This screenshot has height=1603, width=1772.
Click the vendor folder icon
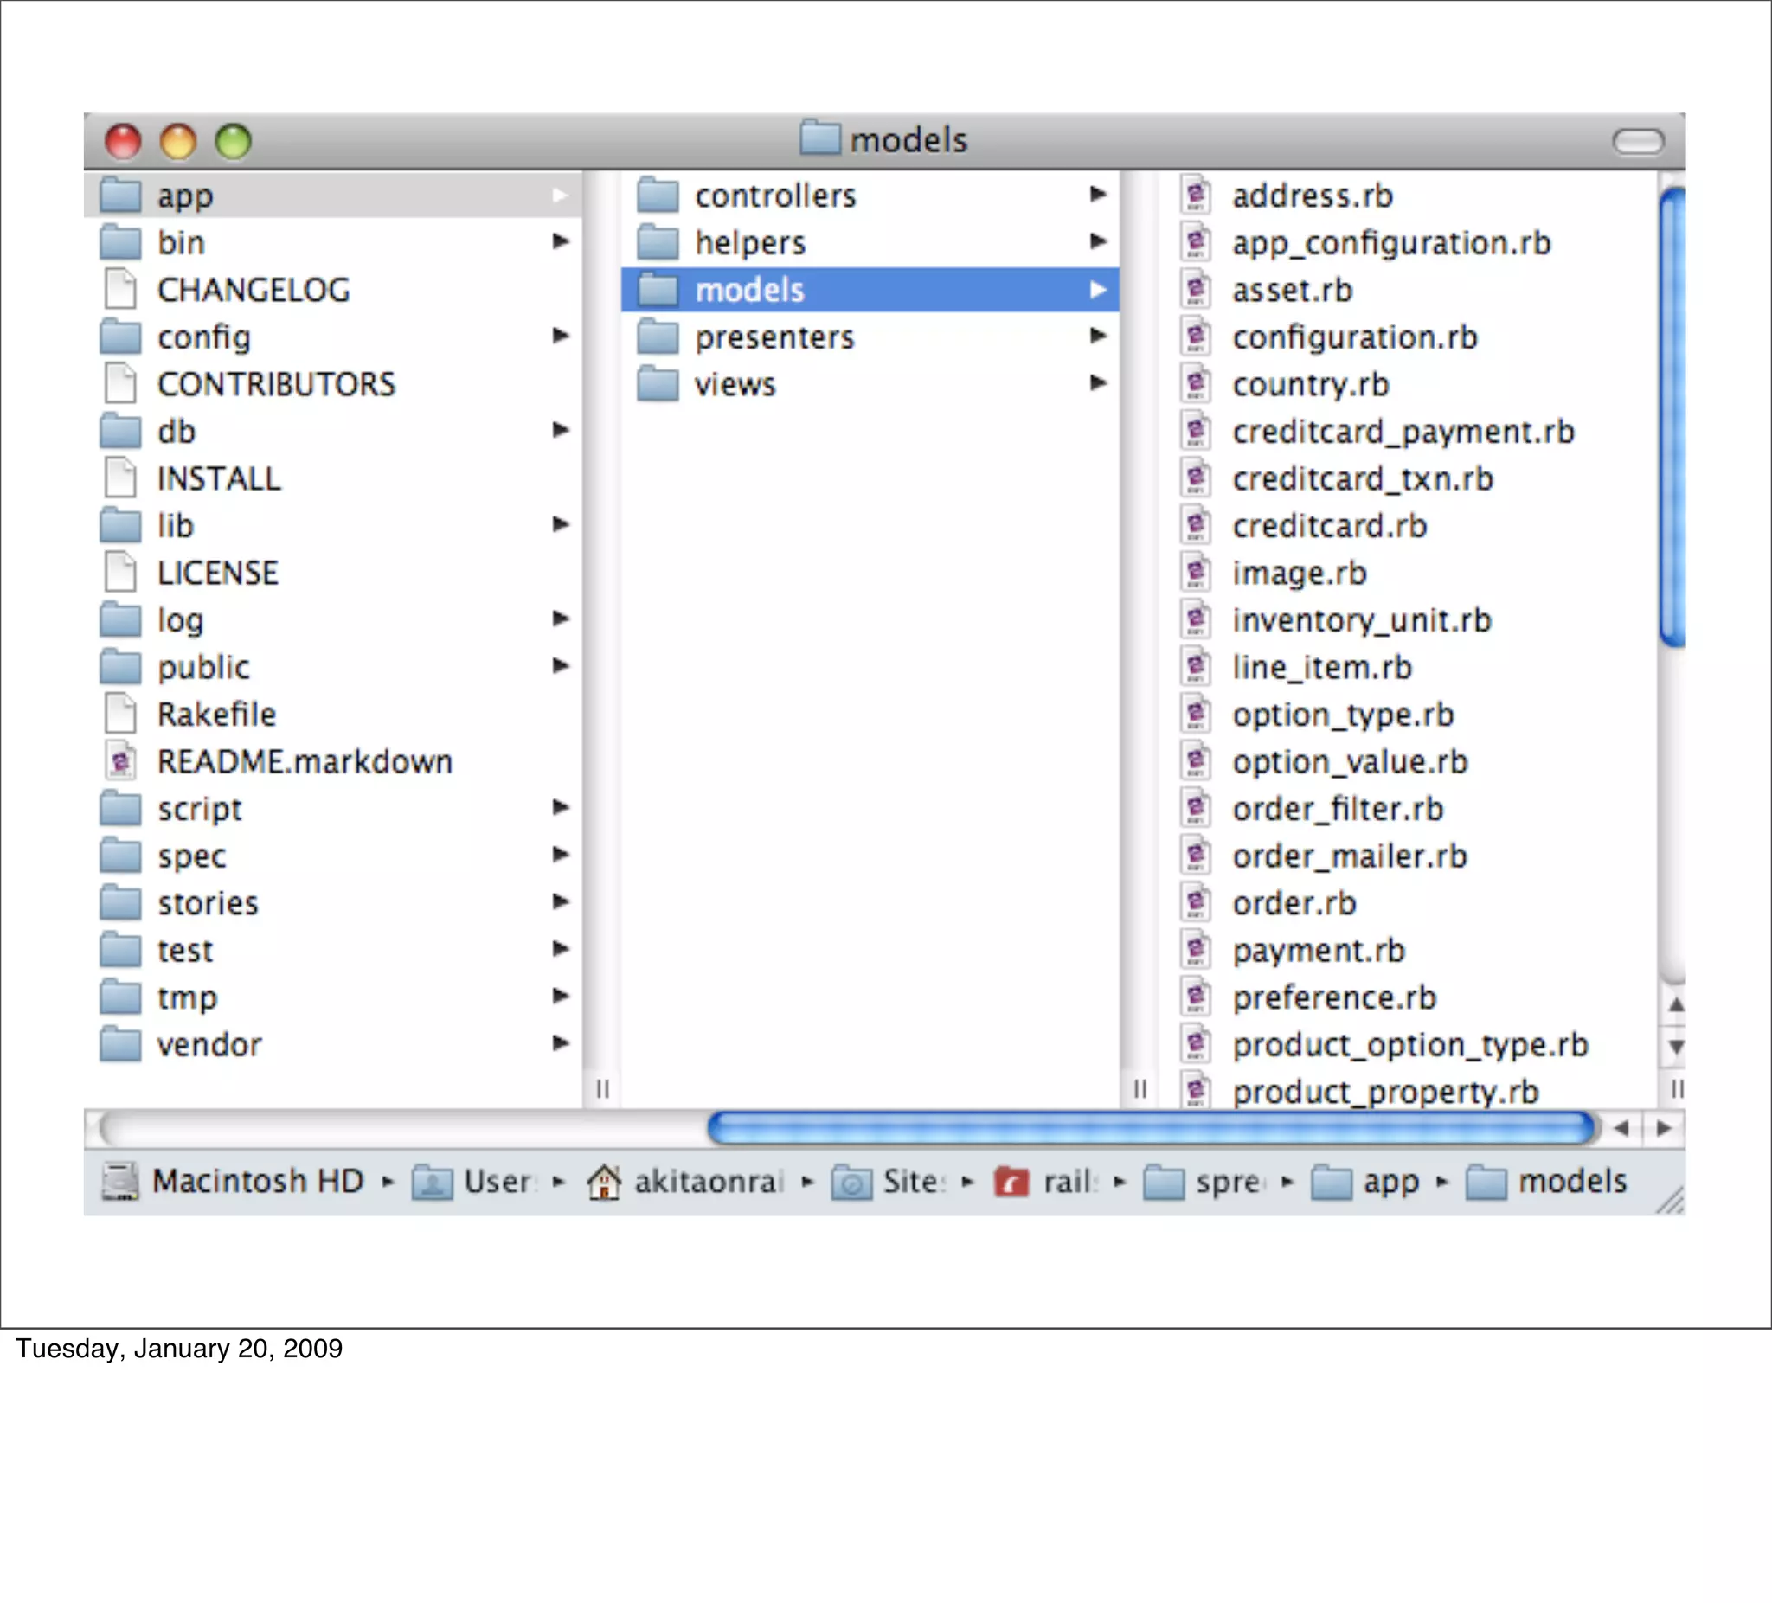click(120, 1044)
